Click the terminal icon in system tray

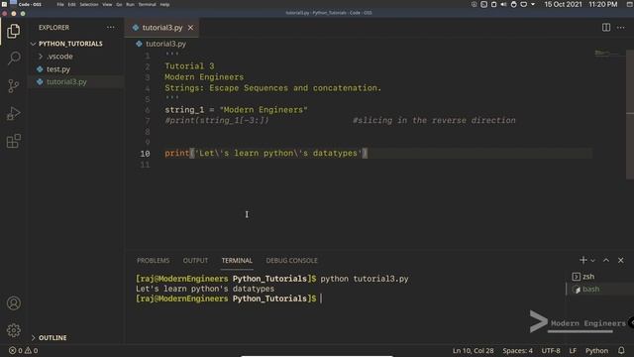click(483, 4)
